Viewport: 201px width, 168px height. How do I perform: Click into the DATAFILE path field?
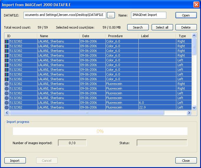[65, 15]
